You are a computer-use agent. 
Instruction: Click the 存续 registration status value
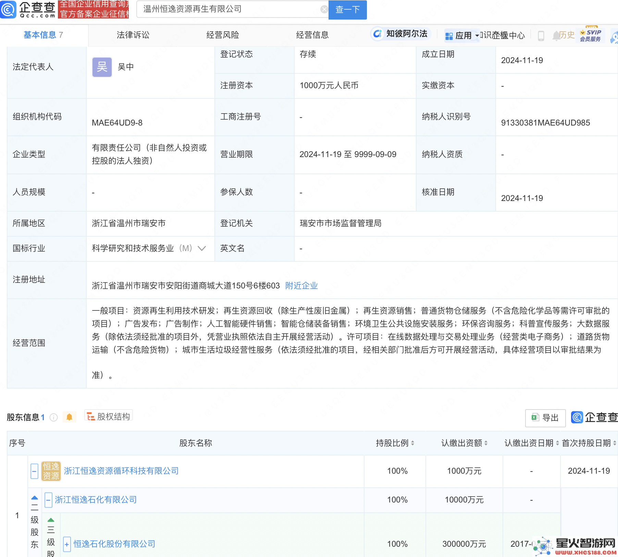[308, 54]
